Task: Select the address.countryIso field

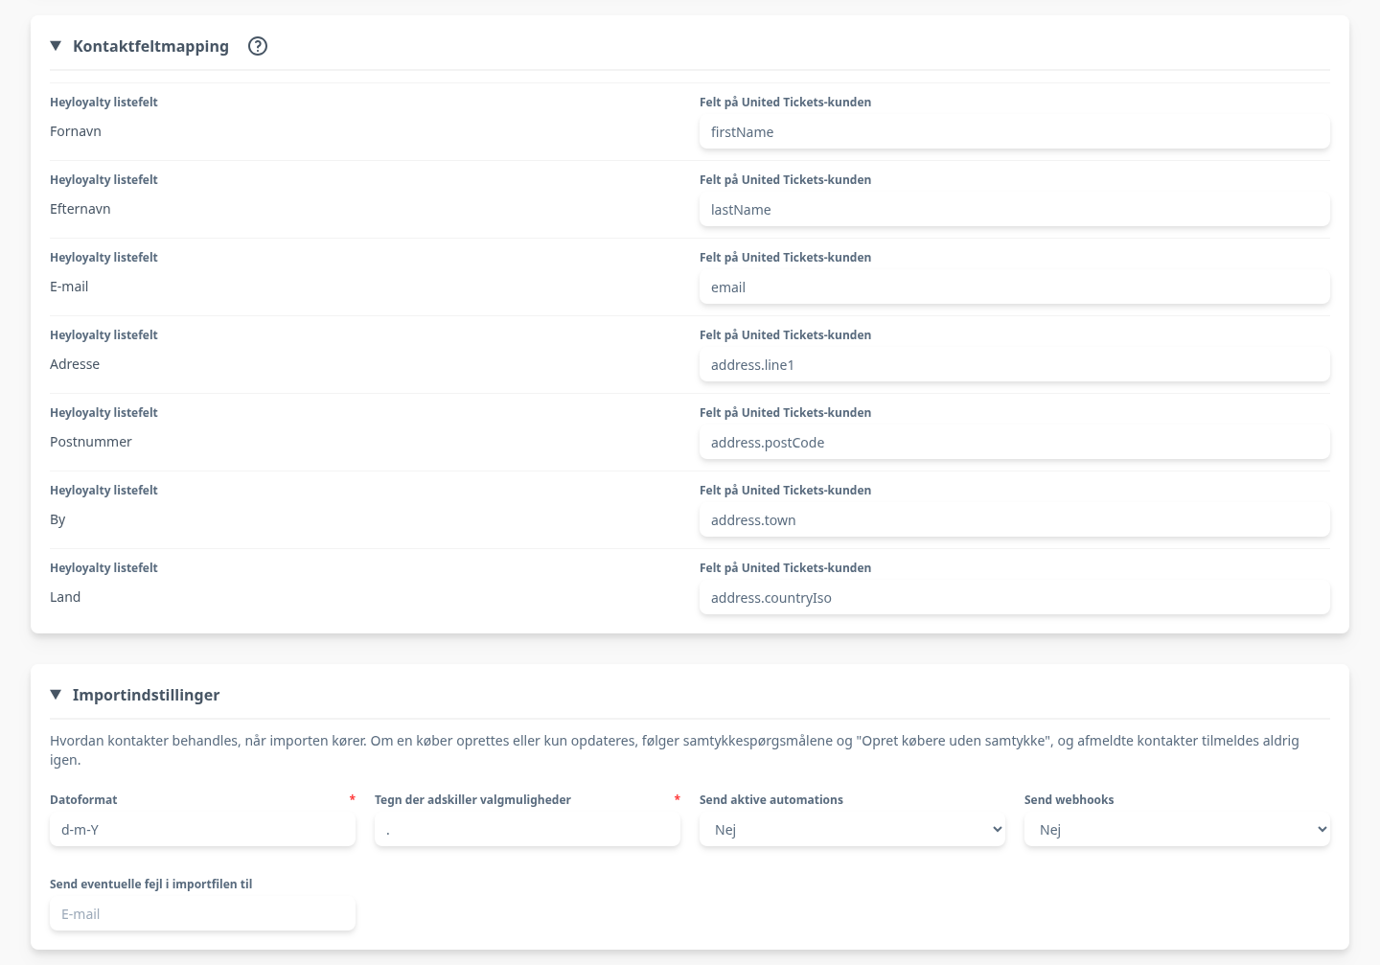Action: click(1015, 598)
